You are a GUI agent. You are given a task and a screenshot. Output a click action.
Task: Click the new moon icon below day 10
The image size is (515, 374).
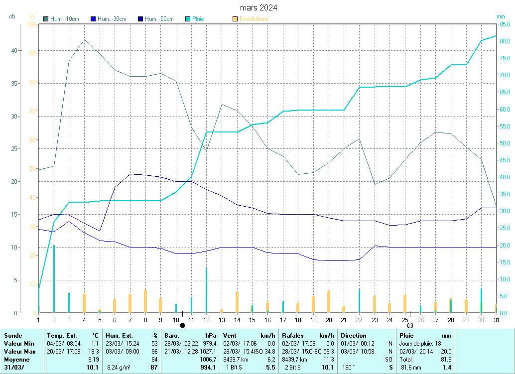pyautogui.click(x=182, y=325)
